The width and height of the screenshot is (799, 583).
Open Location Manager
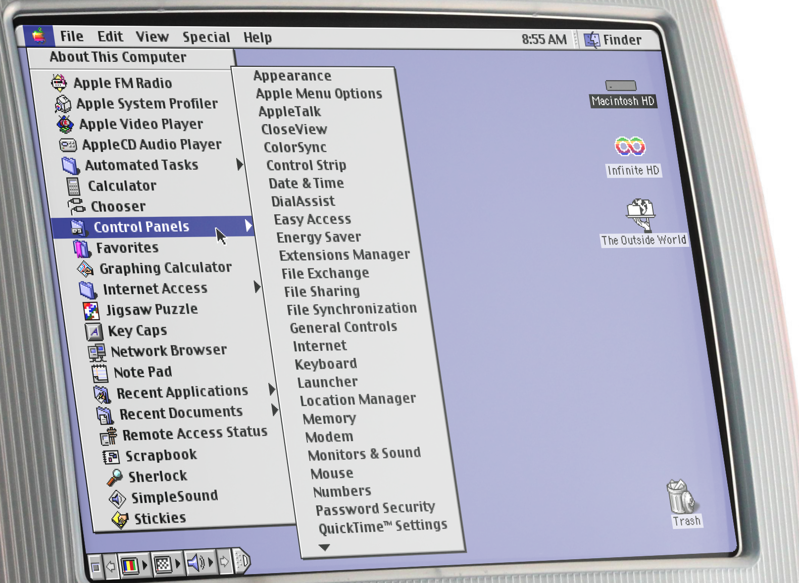[x=358, y=399]
